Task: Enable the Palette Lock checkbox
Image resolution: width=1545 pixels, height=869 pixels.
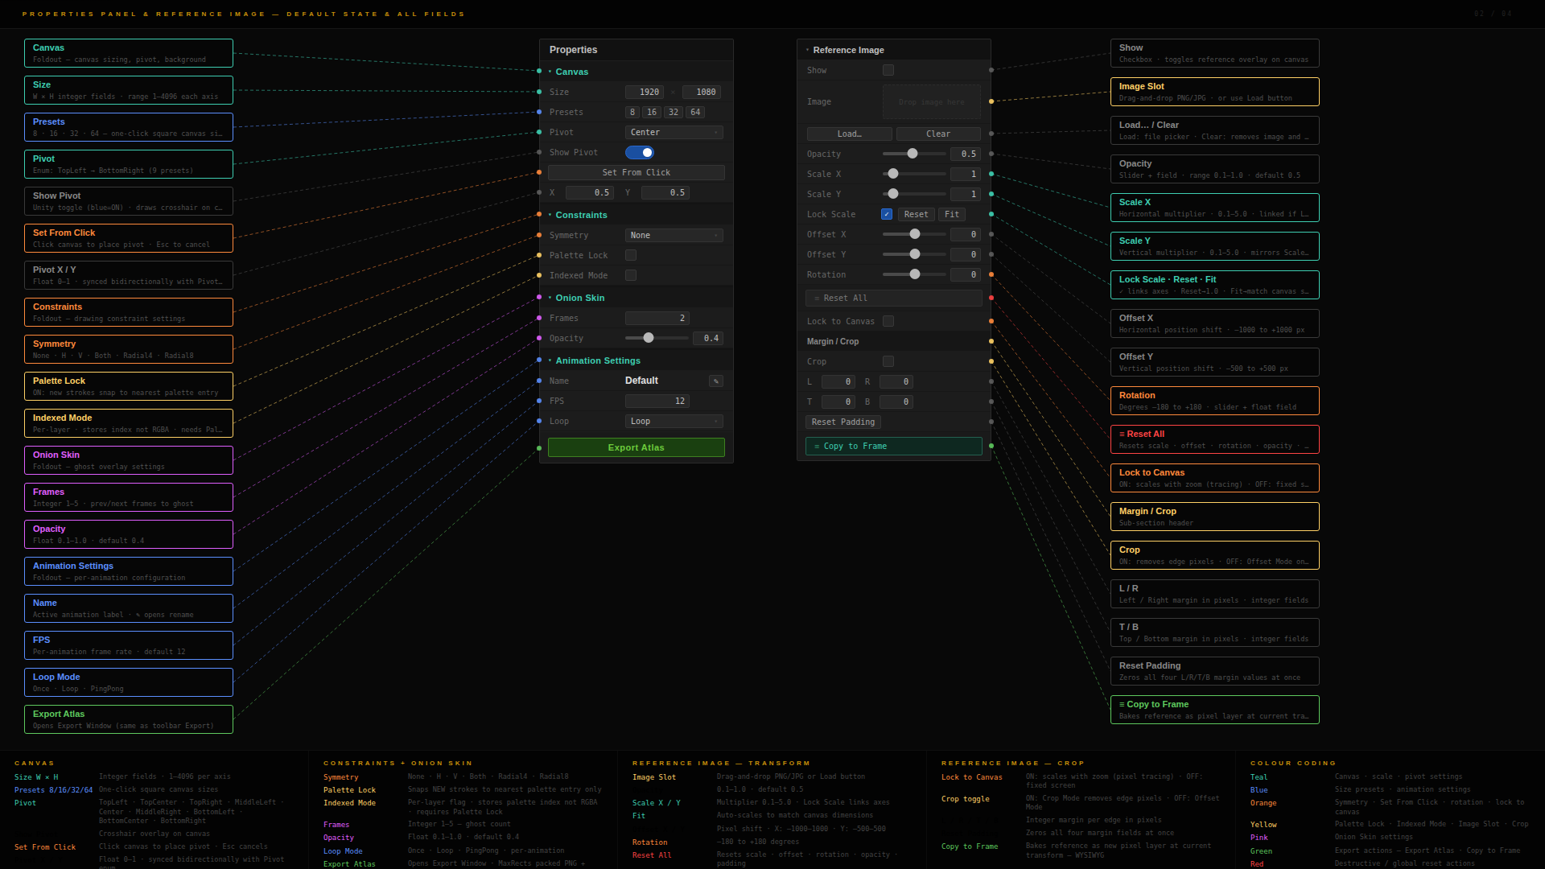Action: click(x=631, y=256)
